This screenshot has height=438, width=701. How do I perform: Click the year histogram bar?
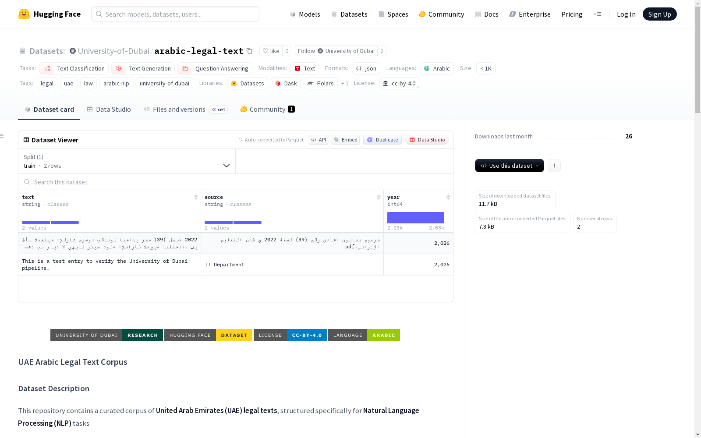(x=416, y=218)
